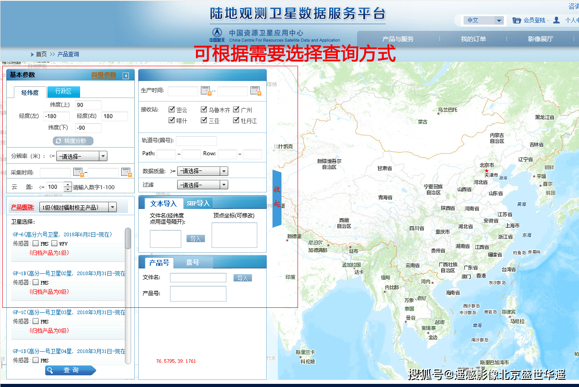Collapse the basic parameters panel arrow
Viewport: 579px width, 387px height.
126,76
